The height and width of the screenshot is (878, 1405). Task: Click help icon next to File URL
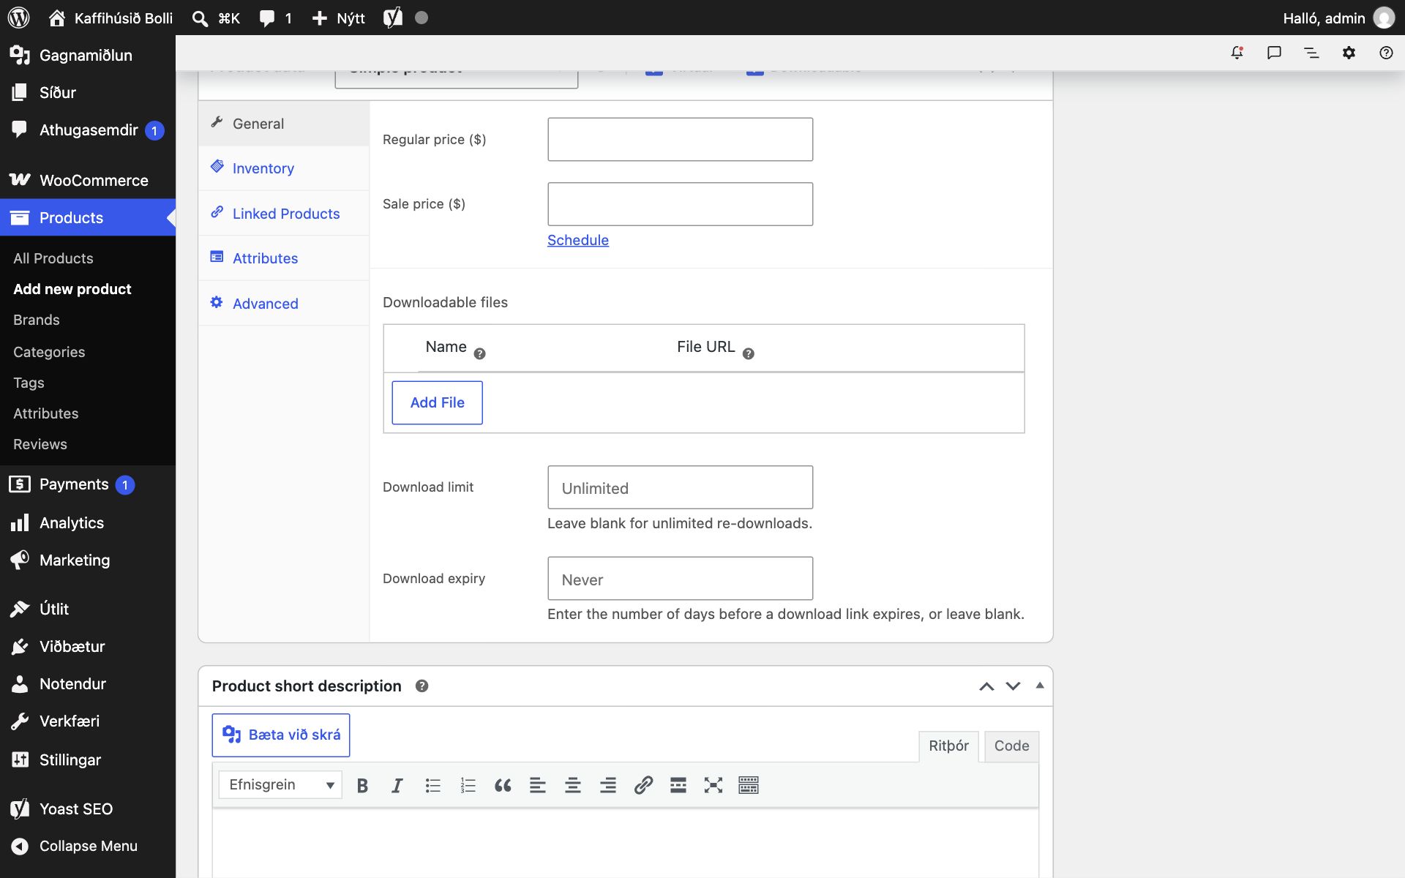(748, 354)
